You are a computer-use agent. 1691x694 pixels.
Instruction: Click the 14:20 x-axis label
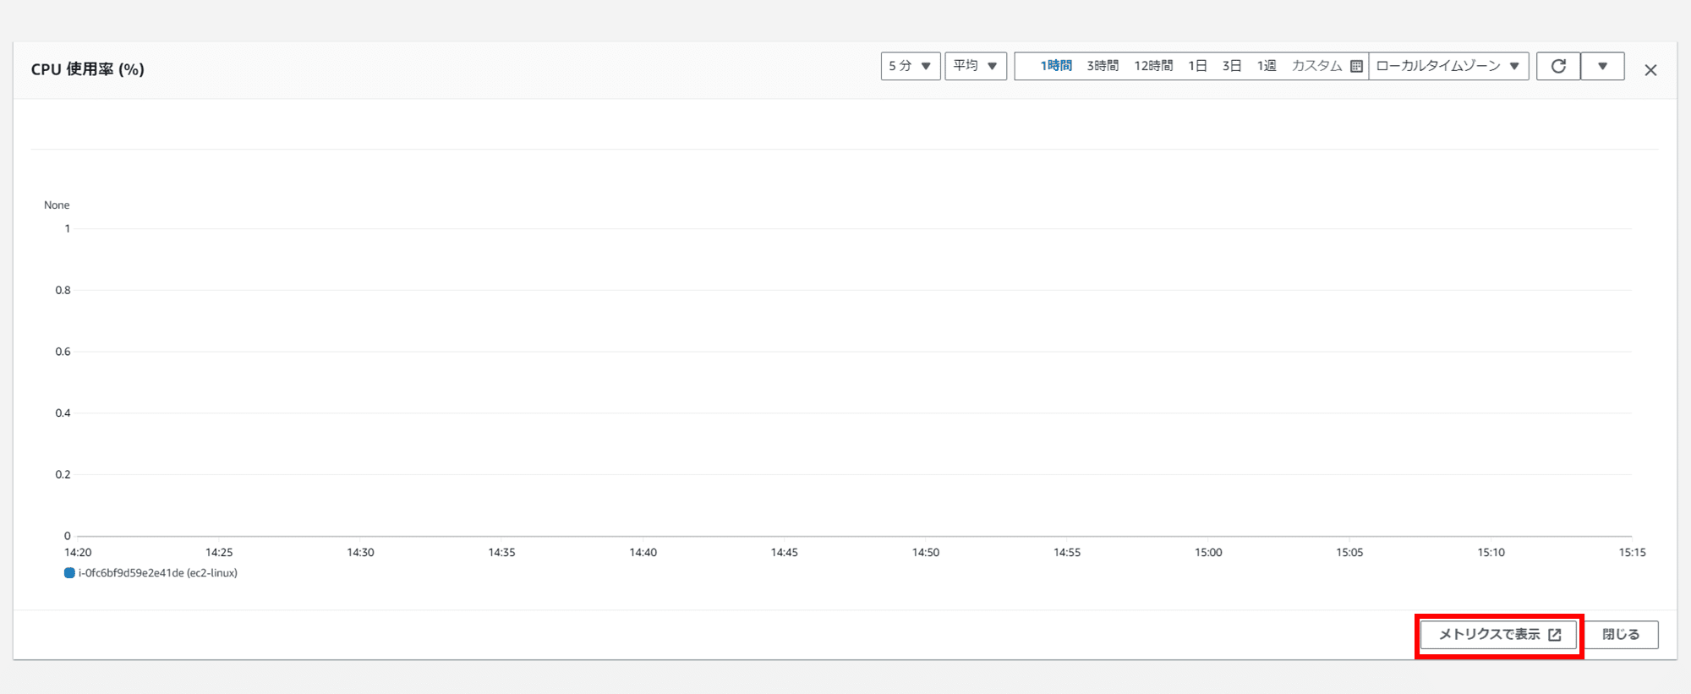(x=78, y=552)
